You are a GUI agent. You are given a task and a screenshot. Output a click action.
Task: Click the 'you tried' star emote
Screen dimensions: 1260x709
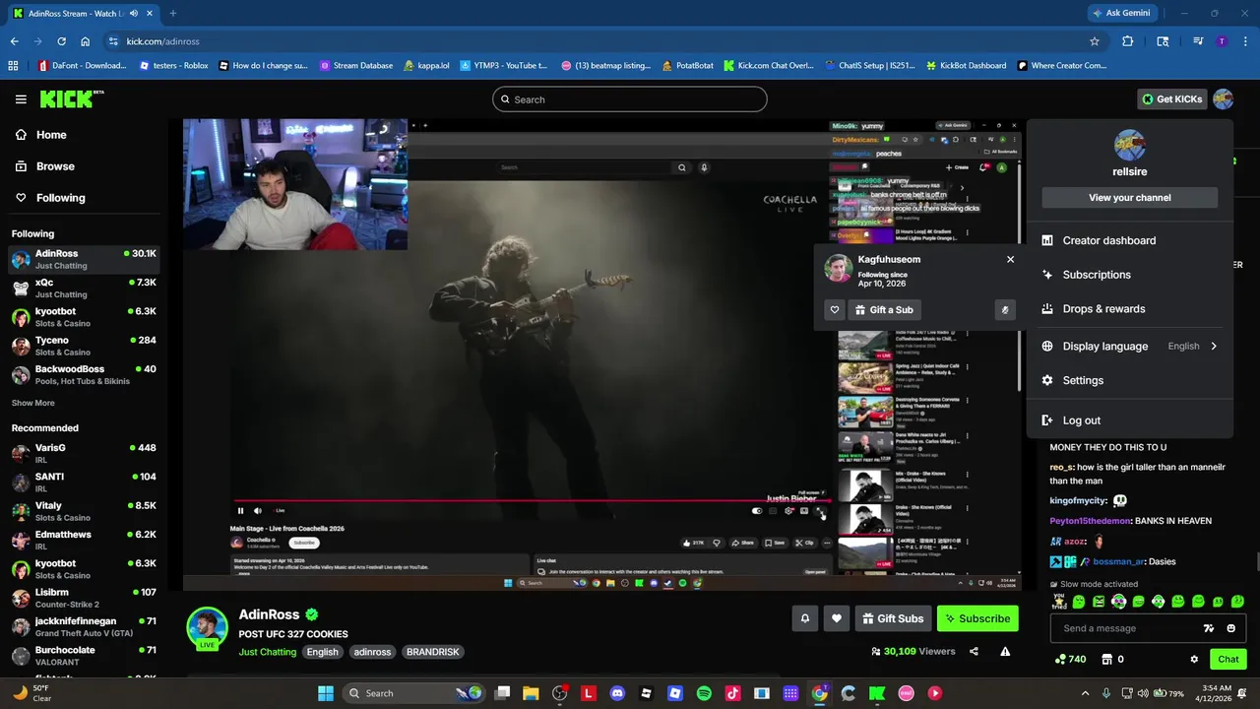(1059, 601)
